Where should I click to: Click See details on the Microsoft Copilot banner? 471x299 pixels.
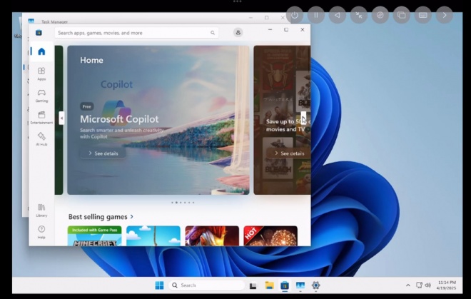pos(103,153)
